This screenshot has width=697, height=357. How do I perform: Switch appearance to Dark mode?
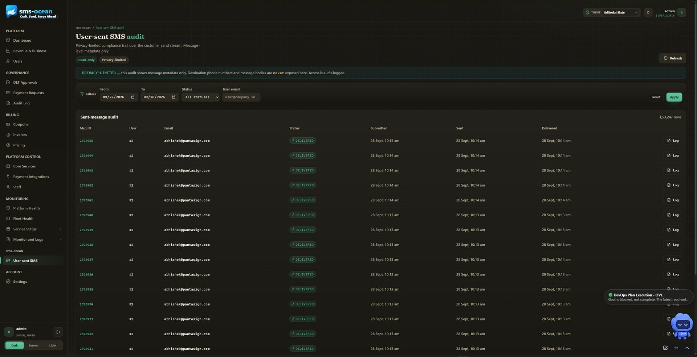click(15, 345)
